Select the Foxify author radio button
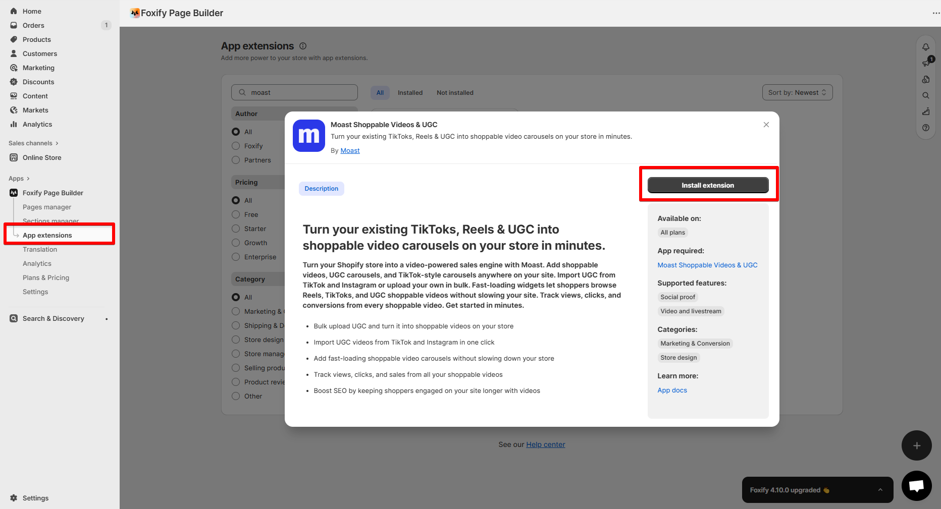Viewport: 941px width, 509px height. tap(236, 146)
